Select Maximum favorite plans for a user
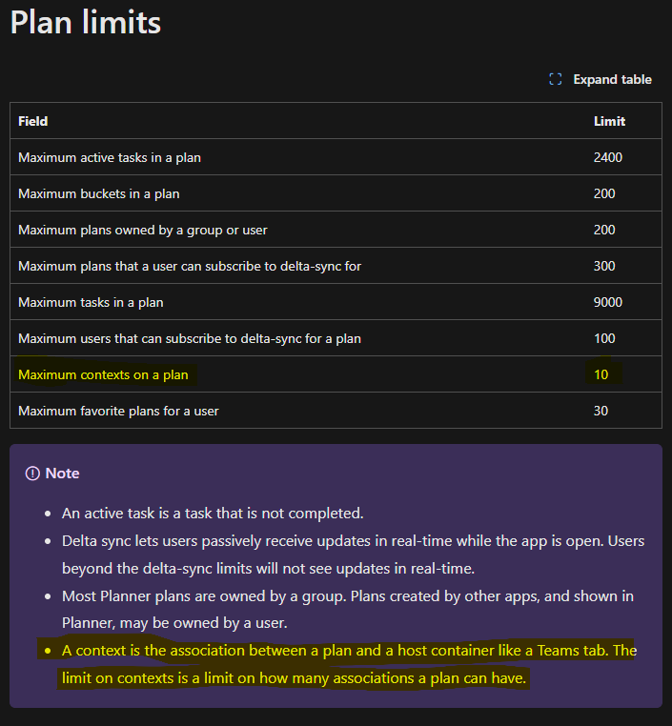672x726 pixels. [x=118, y=412]
